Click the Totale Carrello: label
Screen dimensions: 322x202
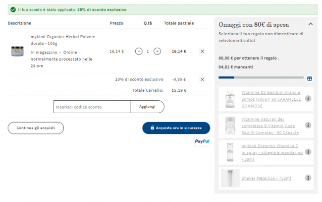(x=148, y=90)
